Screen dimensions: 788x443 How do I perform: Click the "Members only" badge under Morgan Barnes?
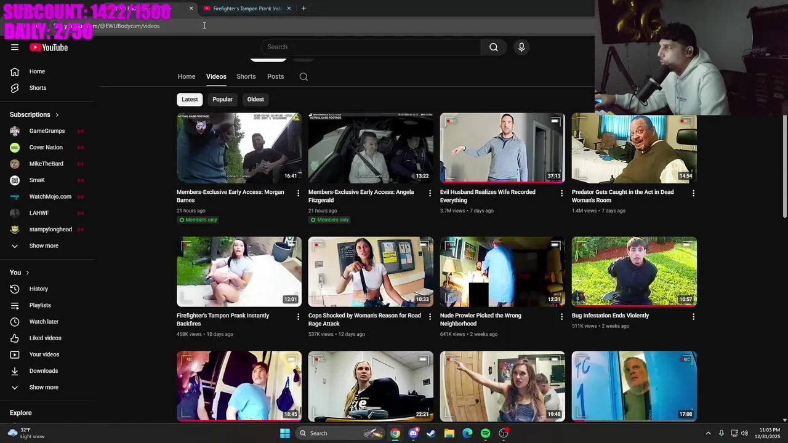198,220
